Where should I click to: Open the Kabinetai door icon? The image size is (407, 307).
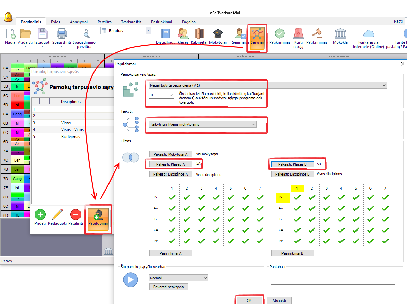pos(199,34)
